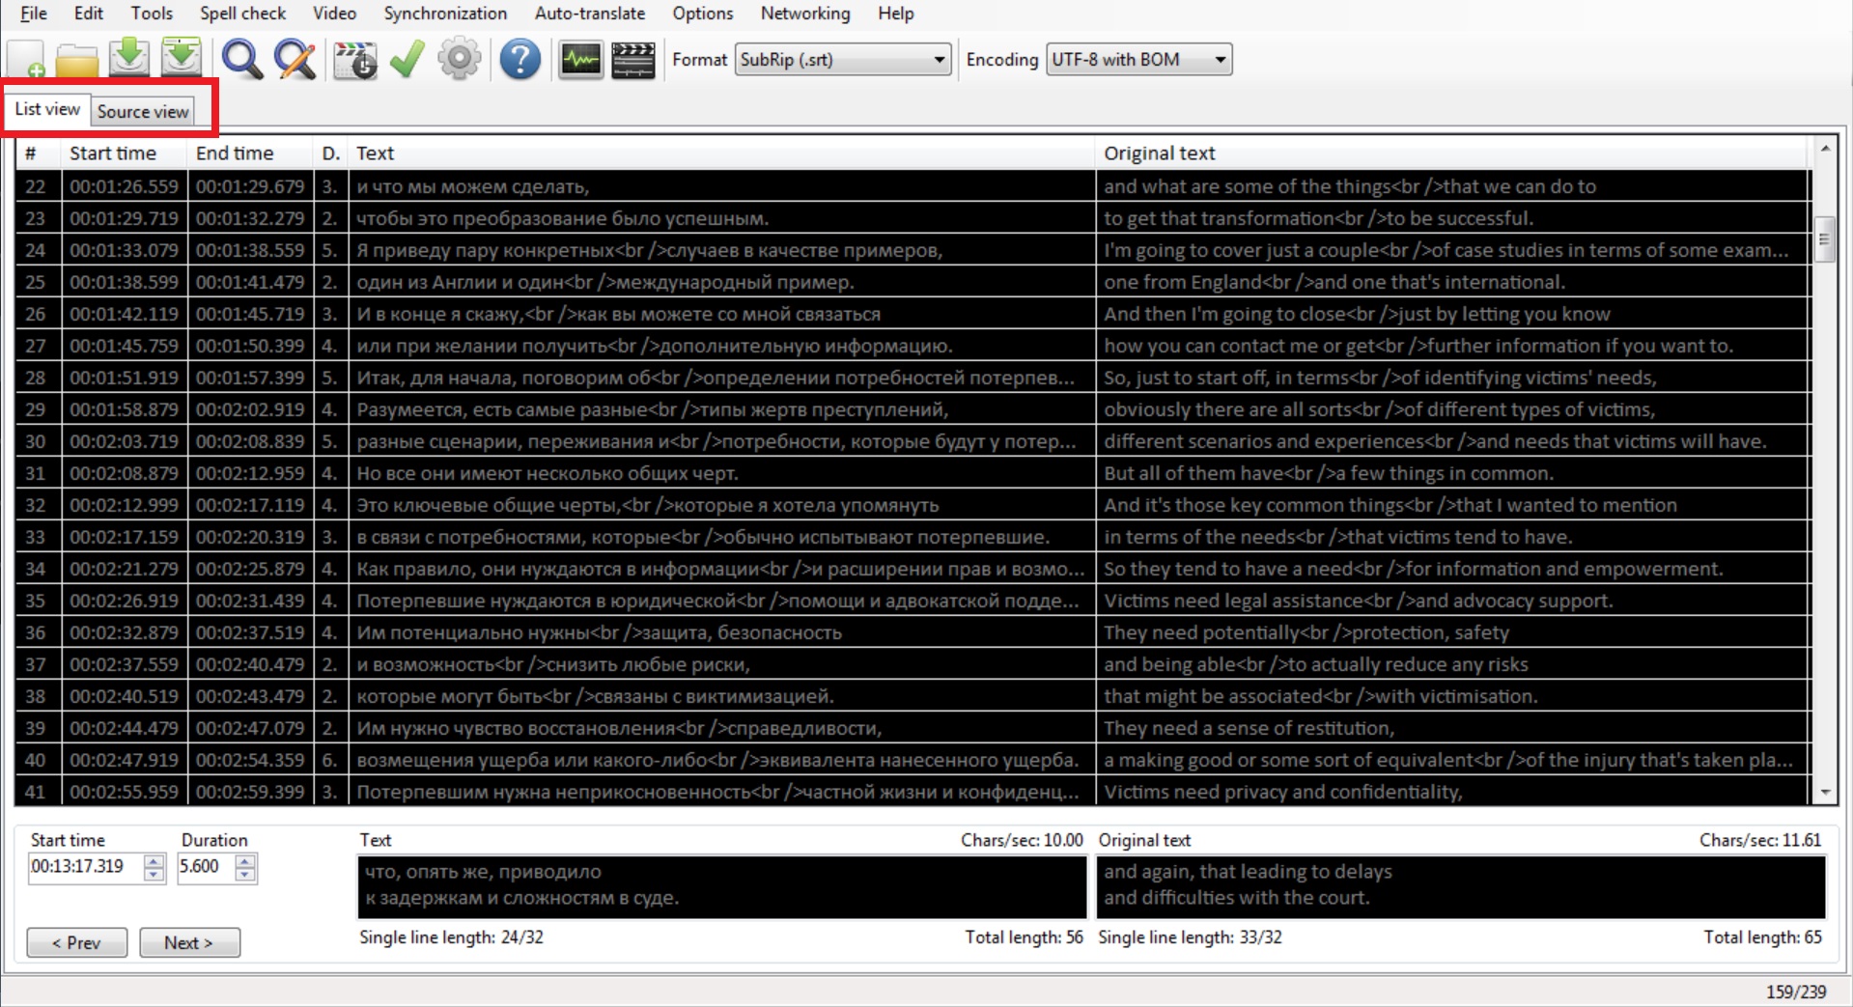
Task: Open the Video menu
Action: (334, 14)
